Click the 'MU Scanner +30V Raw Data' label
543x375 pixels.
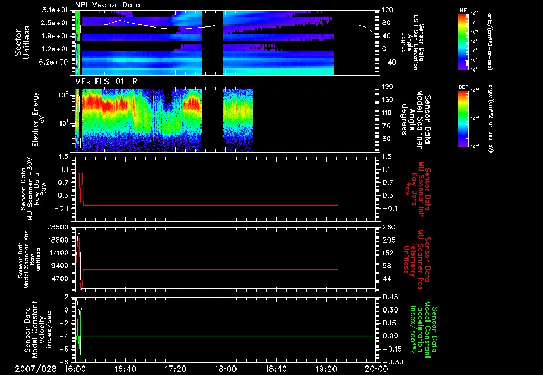point(33,189)
